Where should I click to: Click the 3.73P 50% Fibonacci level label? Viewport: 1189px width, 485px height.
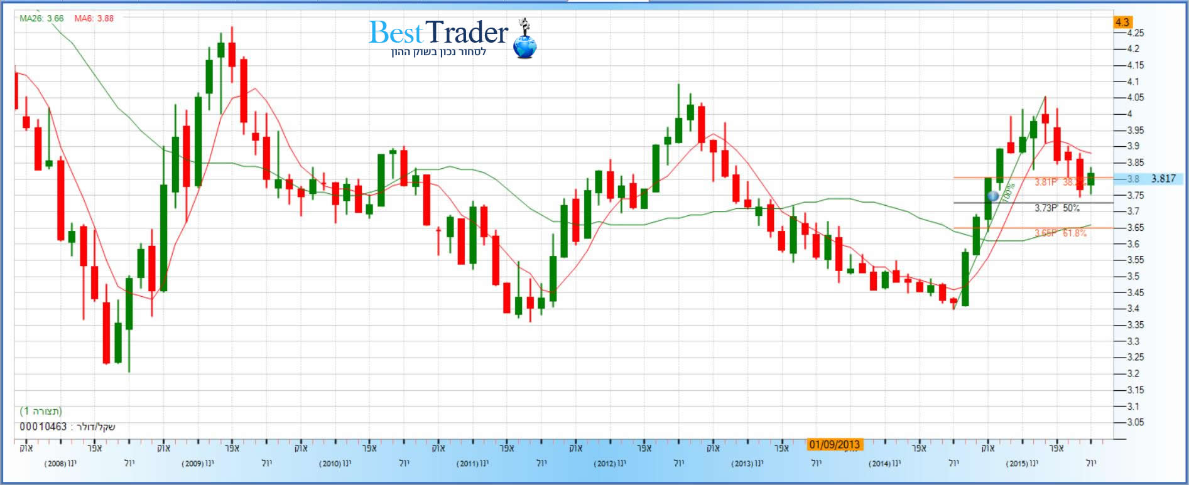click(1057, 208)
